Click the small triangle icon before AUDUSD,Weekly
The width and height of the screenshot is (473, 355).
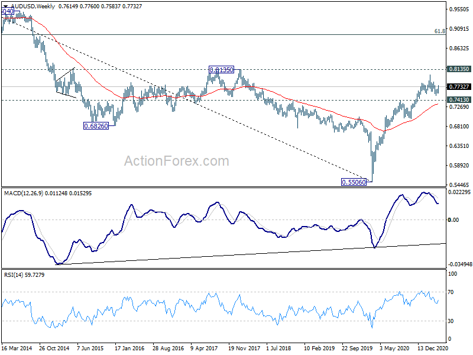[x=5, y=6]
